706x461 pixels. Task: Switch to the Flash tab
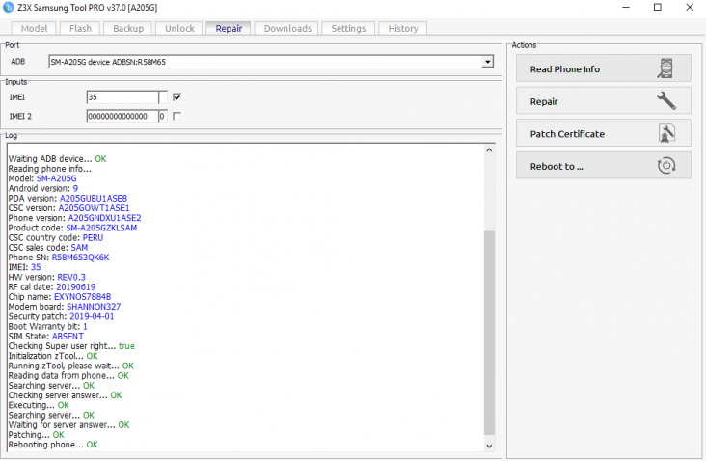(80, 28)
